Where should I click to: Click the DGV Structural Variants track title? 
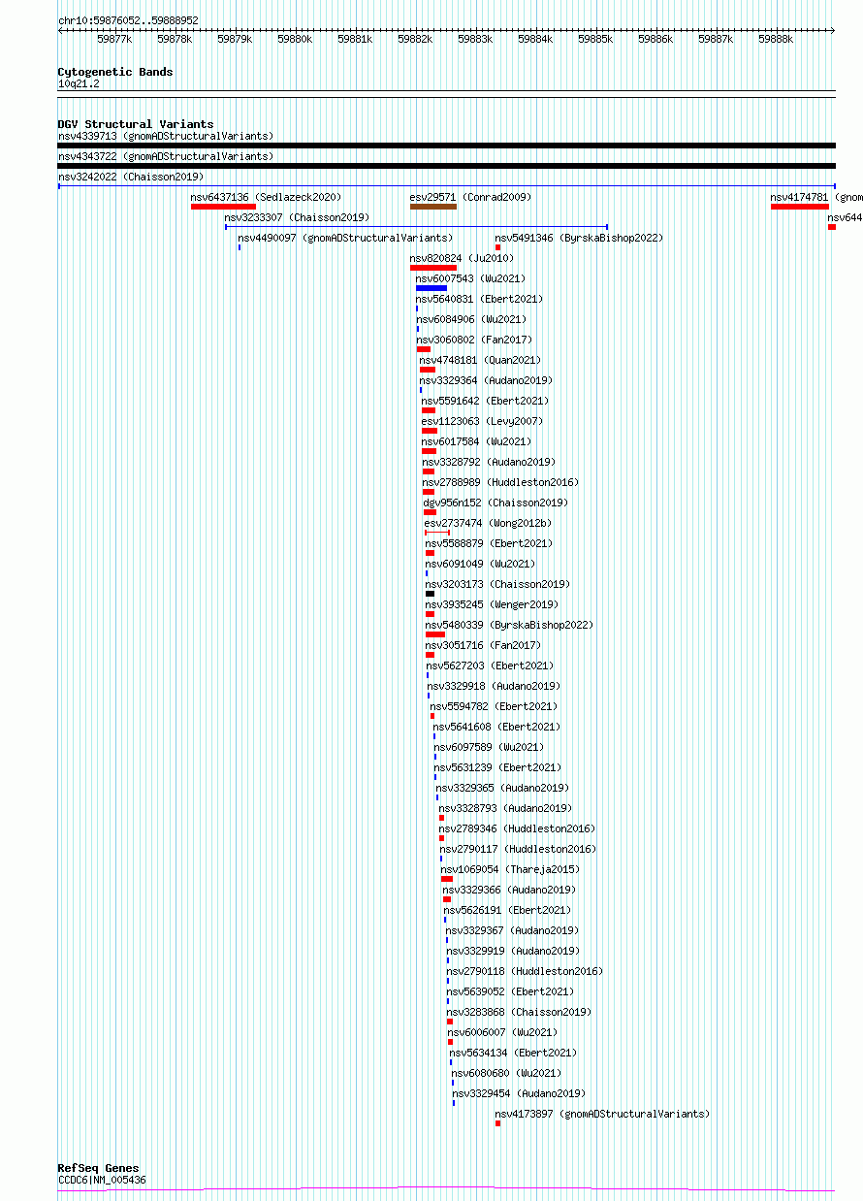click(x=135, y=124)
